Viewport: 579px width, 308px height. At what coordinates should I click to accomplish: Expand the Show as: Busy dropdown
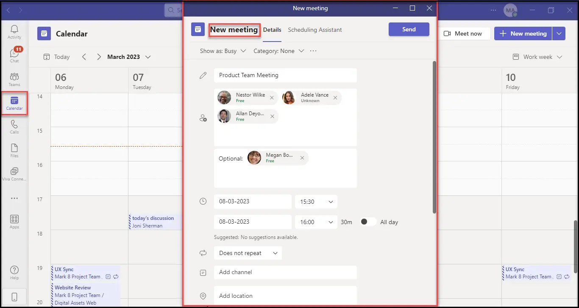(223, 51)
